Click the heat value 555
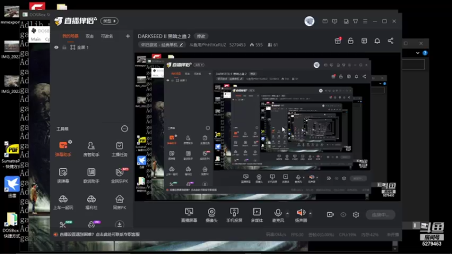This screenshot has height=254, width=452. click(256, 45)
